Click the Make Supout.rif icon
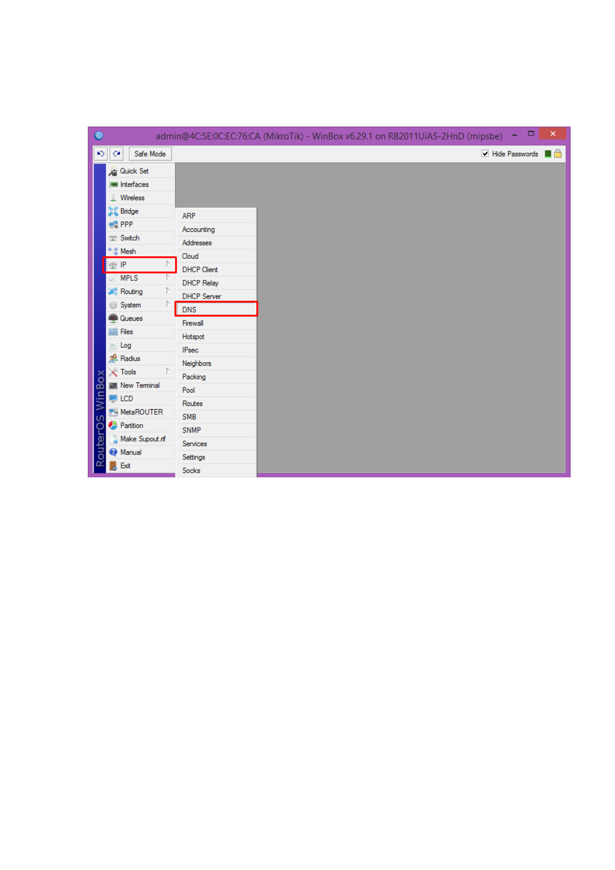 [113, 439]
